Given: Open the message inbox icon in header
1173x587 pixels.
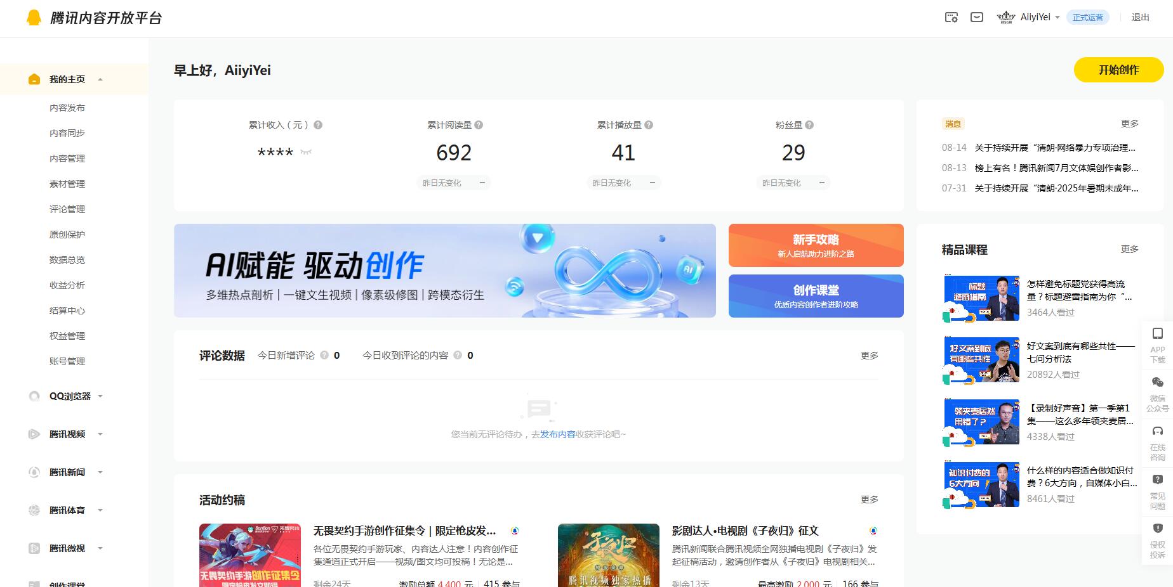Looking at the screenshot, I should [977, 17].
